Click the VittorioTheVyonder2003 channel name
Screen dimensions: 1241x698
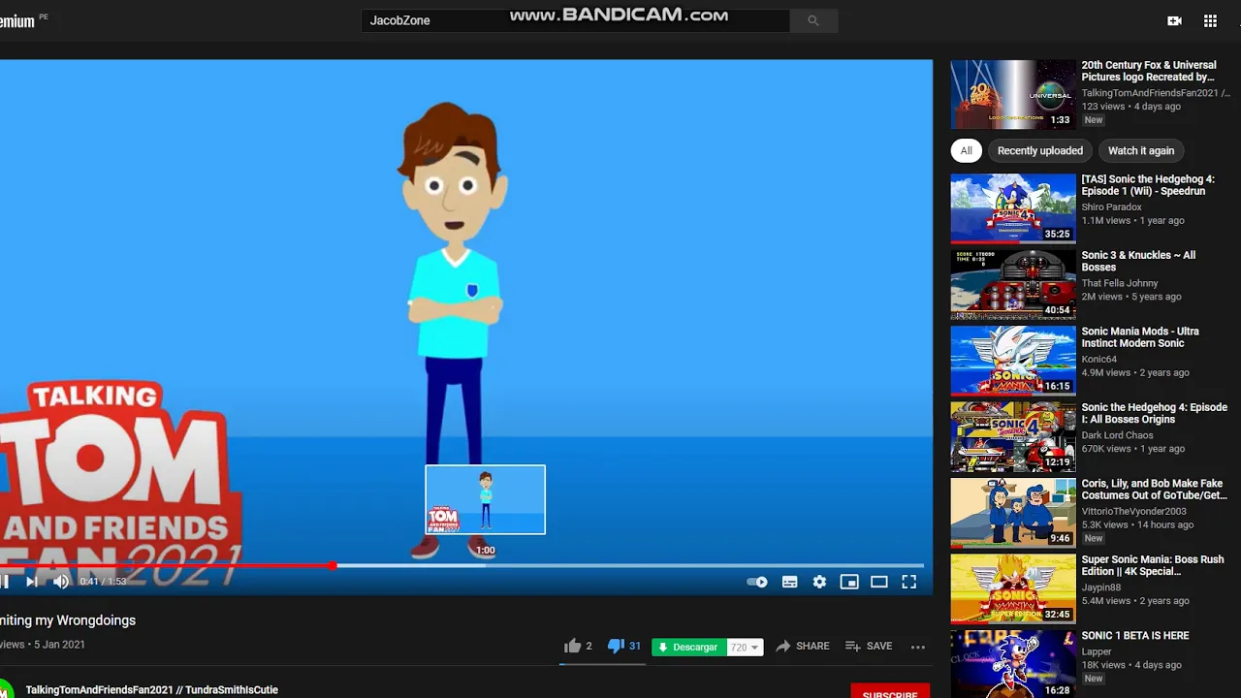coord(1134,511)
